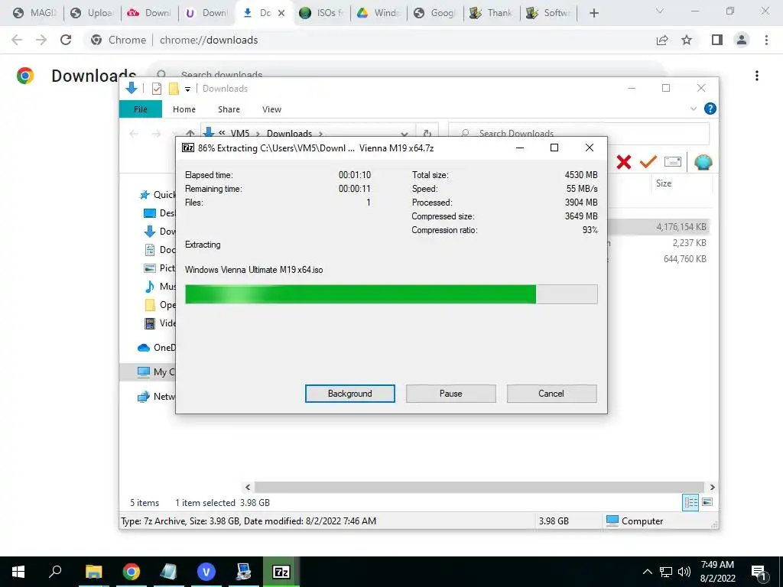
Task: Open the Chrome three-dot menu
Action: pyautogui.click(x=766, y=40)
